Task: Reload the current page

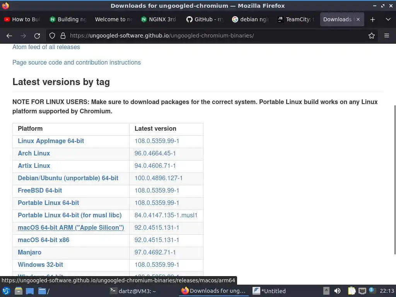Action: pos(37,36)
